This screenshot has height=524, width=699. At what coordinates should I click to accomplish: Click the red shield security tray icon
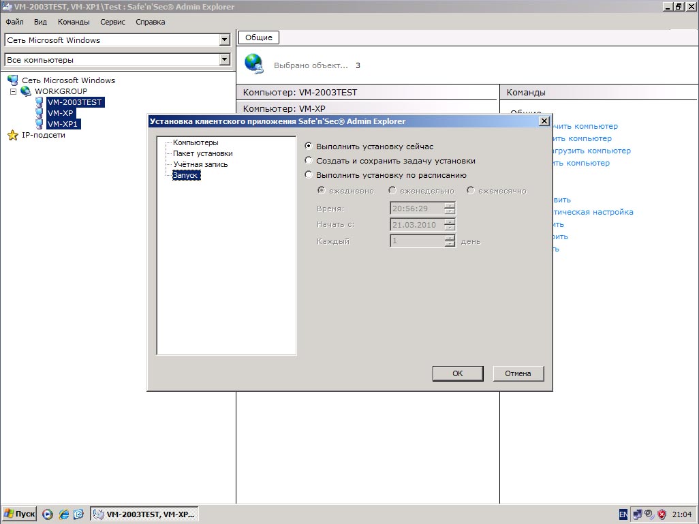[x=662, y=514]
